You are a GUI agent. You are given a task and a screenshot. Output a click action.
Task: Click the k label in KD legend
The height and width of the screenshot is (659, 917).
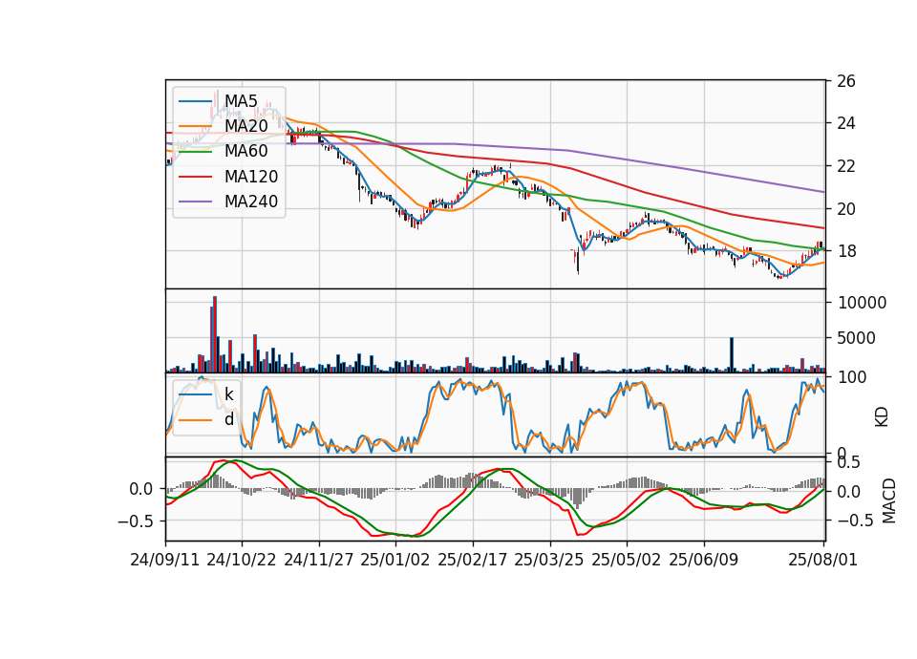click(x=228, y=394)
